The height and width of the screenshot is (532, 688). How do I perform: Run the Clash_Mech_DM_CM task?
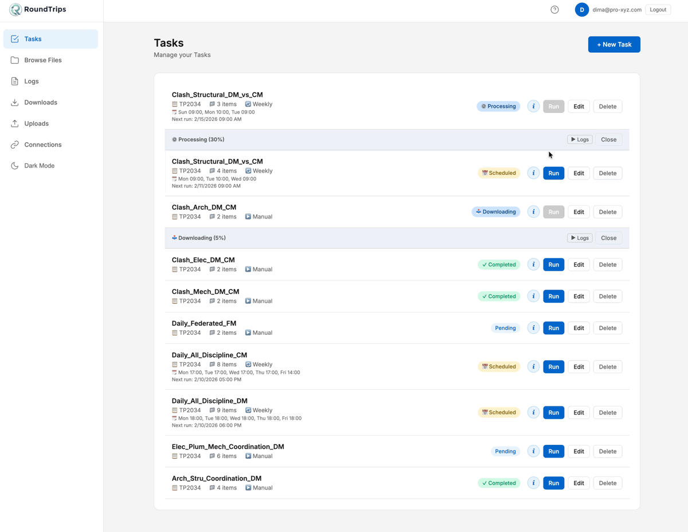[553, 296]
